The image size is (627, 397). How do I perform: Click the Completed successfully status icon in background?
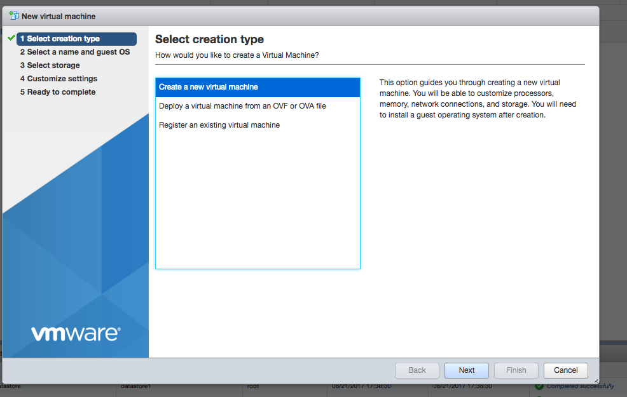click(x=539, y=386)
